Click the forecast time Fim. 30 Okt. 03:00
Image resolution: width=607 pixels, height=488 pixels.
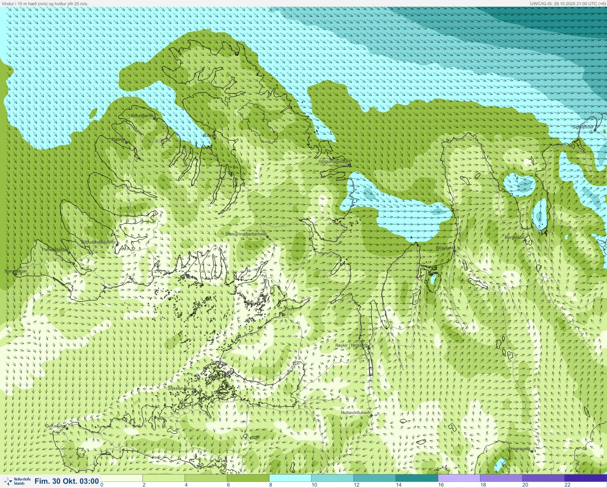point(67,481)
